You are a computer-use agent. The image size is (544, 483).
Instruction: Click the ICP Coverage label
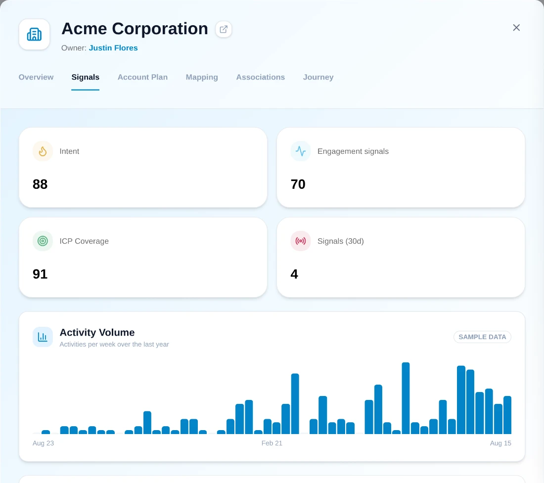coord(84,241)
